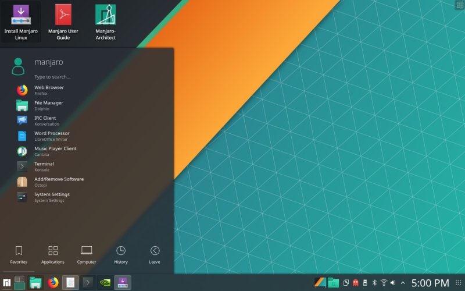Viewport: 465px width, 291px height.
Task: Open the panel settings grid icon
Action: point(458,283)
